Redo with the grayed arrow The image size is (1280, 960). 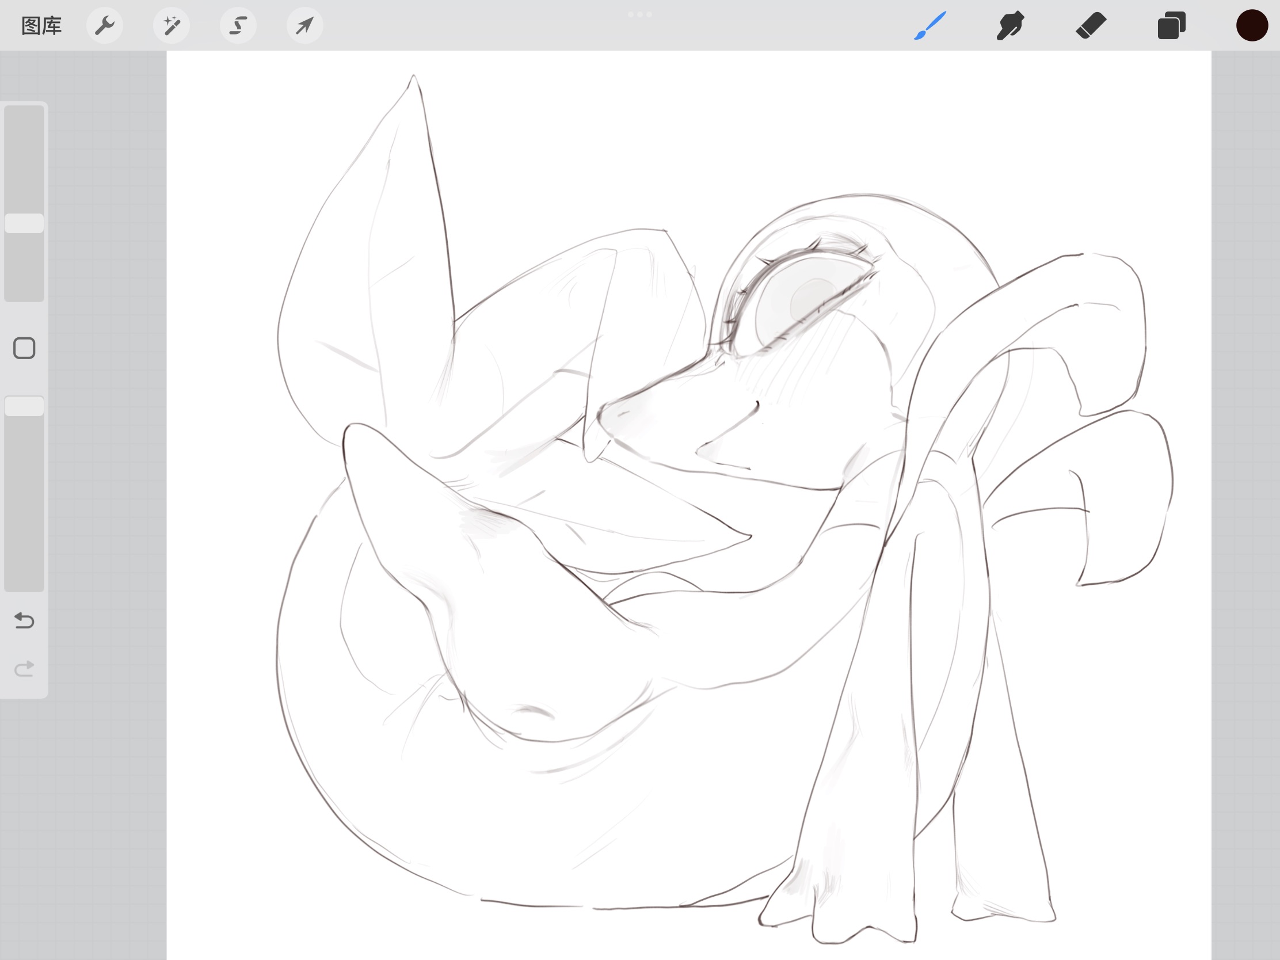[x=24, y=669]
